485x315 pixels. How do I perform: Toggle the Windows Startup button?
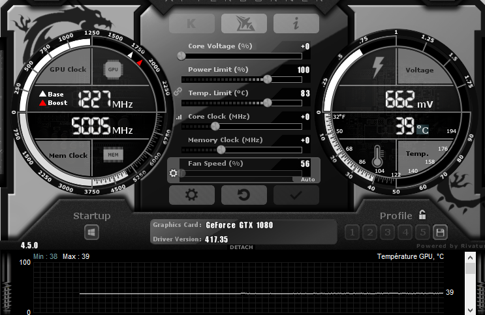coord(91,232)
